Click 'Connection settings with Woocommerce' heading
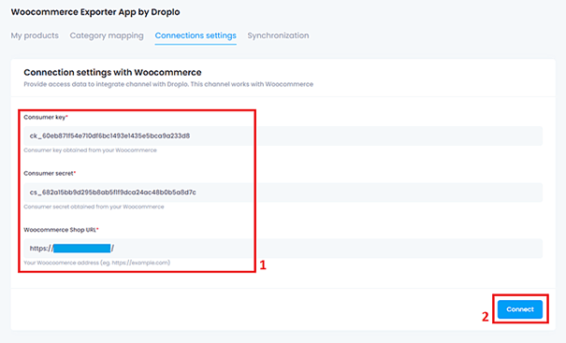Image resolution: width=566 pixels, height=343 pixels. click(112, 72)
